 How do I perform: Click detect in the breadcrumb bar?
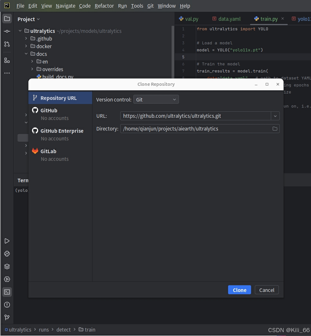(x=63, y=330)
